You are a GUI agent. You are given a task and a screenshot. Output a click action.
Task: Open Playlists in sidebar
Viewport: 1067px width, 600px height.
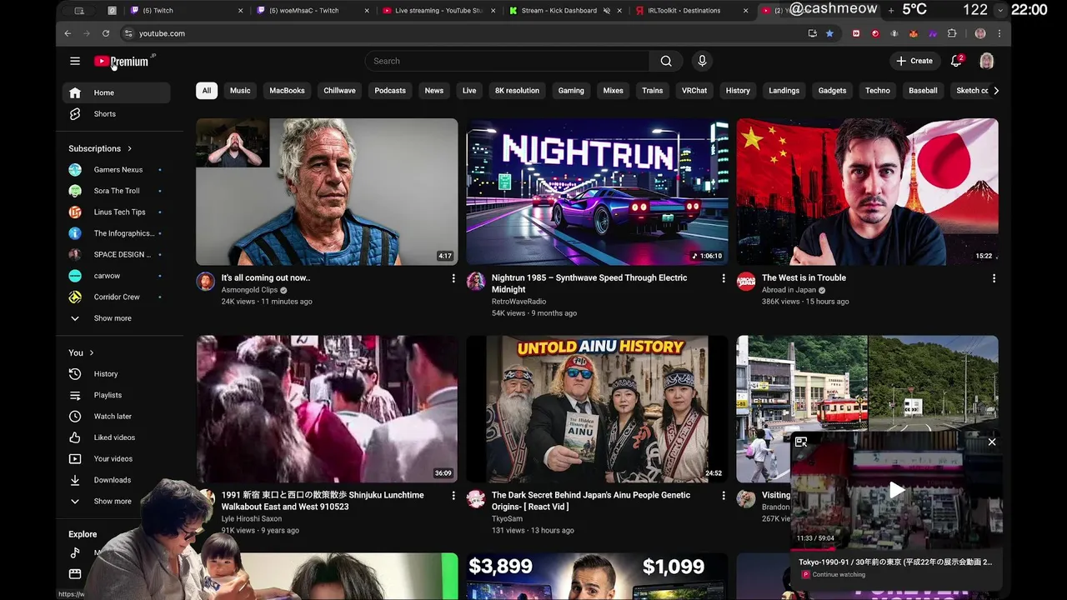117,395
